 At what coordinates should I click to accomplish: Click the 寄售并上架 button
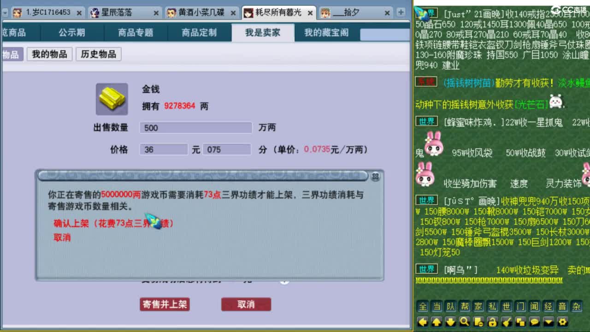pos(165,304)
